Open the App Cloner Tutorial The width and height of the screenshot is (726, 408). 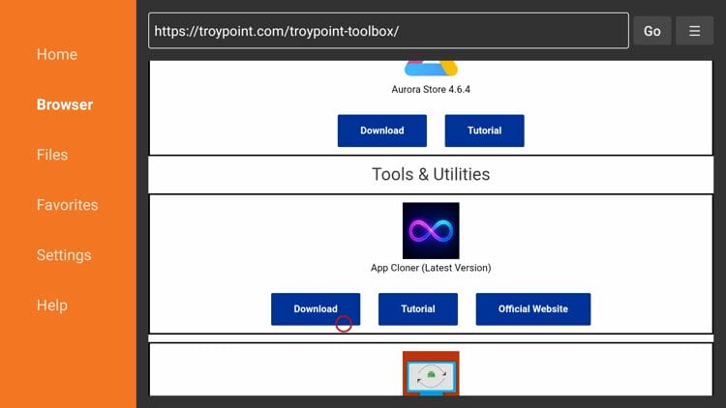click(x=417, y=309)
